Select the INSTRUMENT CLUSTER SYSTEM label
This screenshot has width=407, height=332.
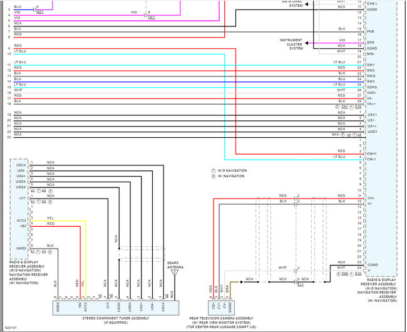(291, 44)
